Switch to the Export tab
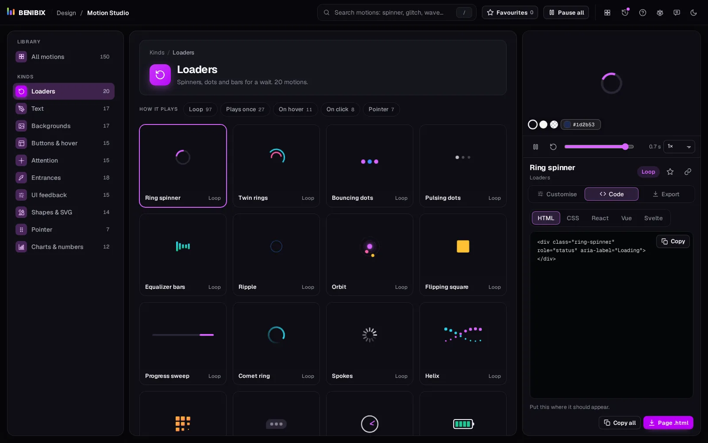This screenshot has height=443, width=708. (x=666, y=194)
